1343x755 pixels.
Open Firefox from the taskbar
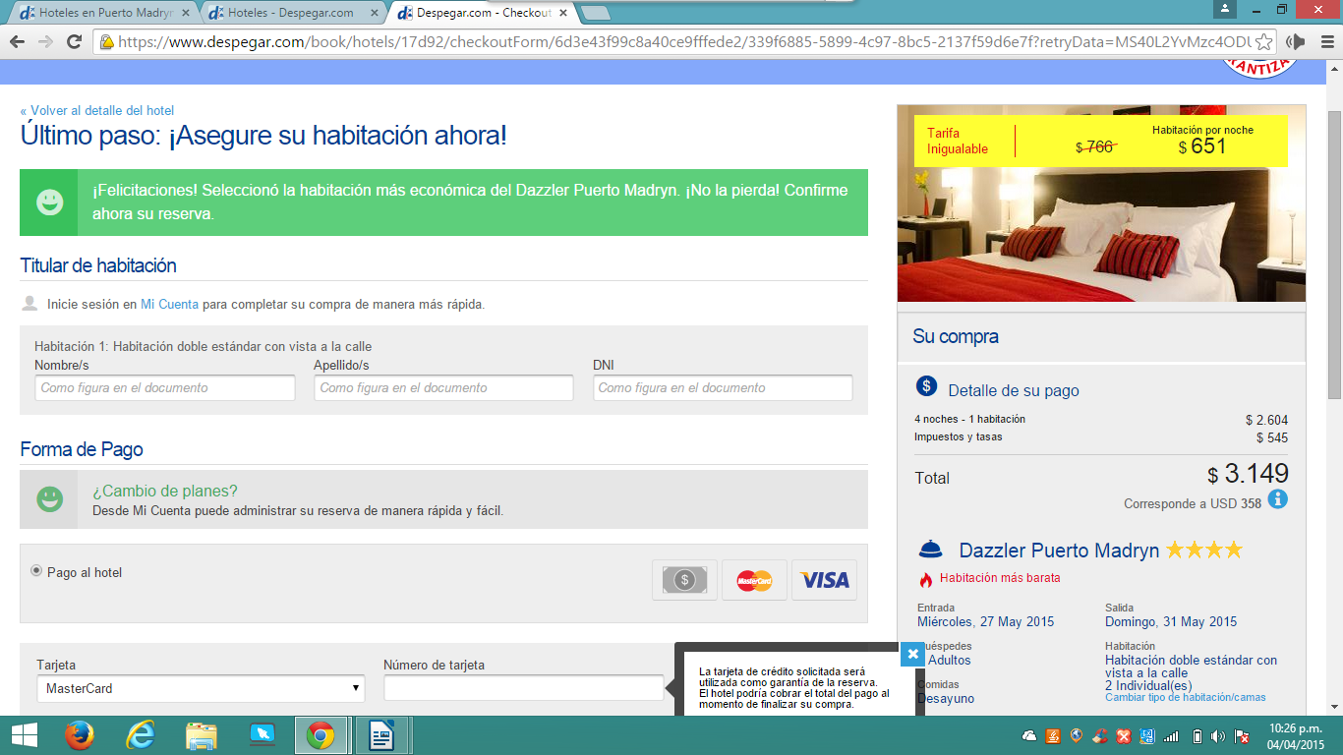[x=79, y=735]
